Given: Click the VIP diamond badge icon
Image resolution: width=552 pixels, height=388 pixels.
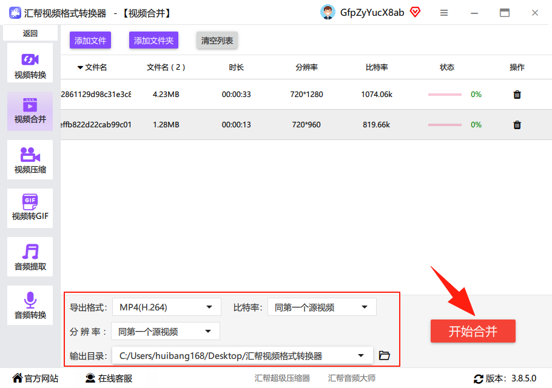Looking at the screenshot, I should tap(416, 12).
